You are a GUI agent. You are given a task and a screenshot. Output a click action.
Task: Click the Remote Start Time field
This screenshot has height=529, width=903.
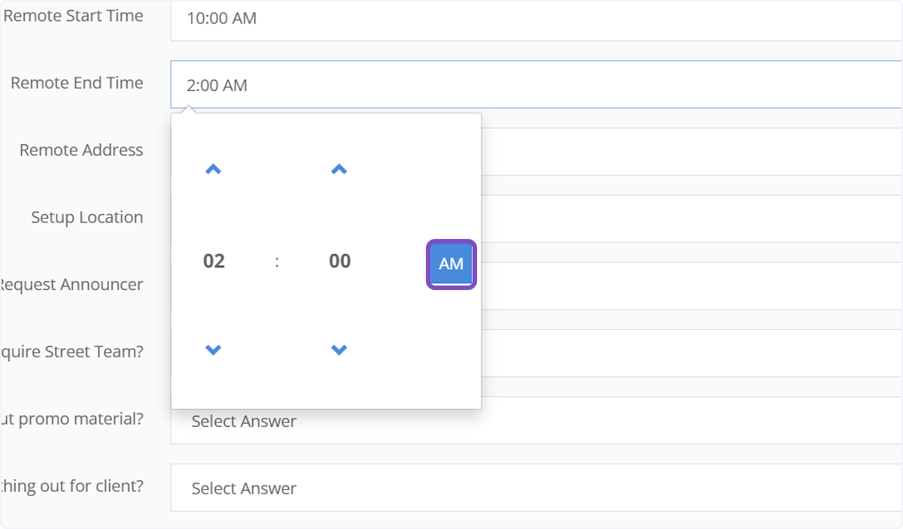point(534,18)
